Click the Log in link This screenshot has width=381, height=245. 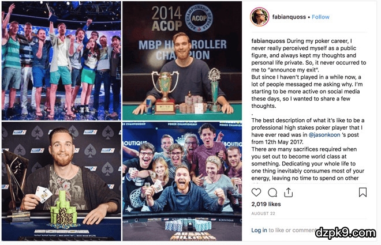(x=259, y=230)
